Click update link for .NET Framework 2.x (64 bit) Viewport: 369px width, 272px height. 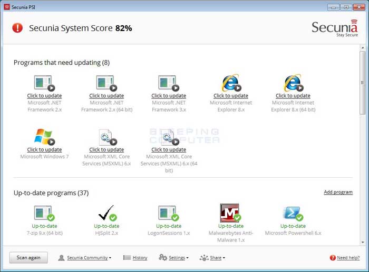point(106,96)
